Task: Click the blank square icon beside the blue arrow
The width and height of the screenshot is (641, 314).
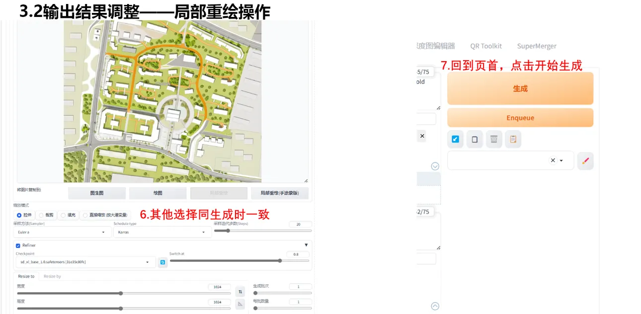Action: tap(475, 139)
